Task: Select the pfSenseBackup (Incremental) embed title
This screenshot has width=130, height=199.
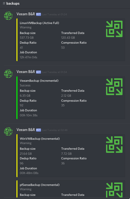Action: pos(39,185)
